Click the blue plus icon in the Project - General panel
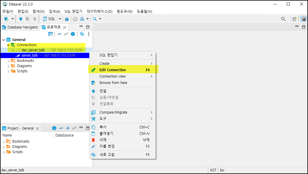This screenshot has width=308, height=174. (x=68, y=128)
